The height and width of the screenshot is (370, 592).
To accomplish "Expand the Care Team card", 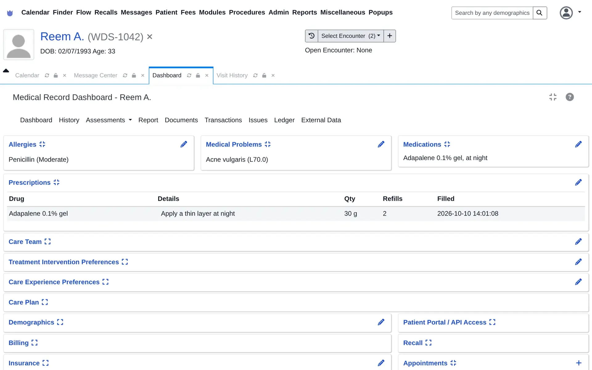I will [x=47, y=242].
